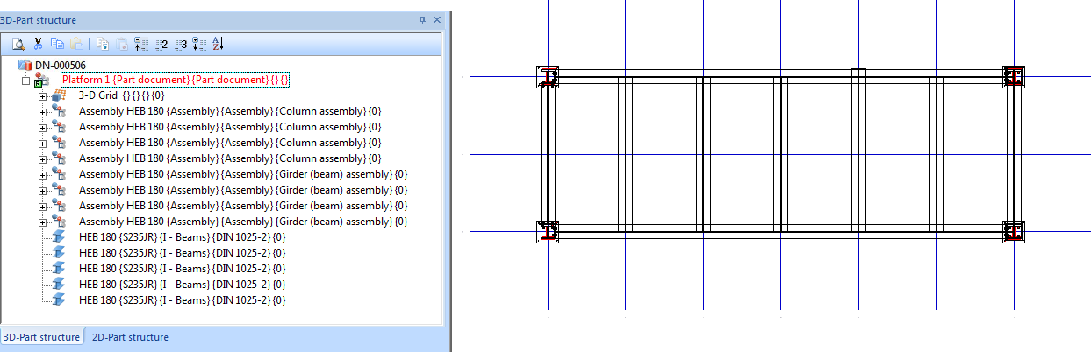Select the third HEB 180 {S235JR} I-Beams text
This screenshot has height=352, width=1091.
coord(182,269)
